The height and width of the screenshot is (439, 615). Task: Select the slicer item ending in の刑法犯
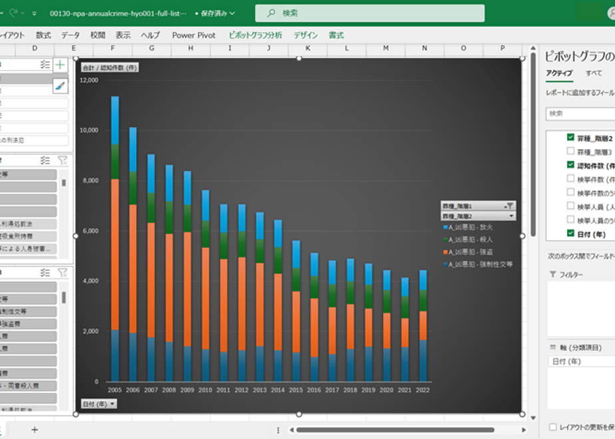[x=34, y=140]
